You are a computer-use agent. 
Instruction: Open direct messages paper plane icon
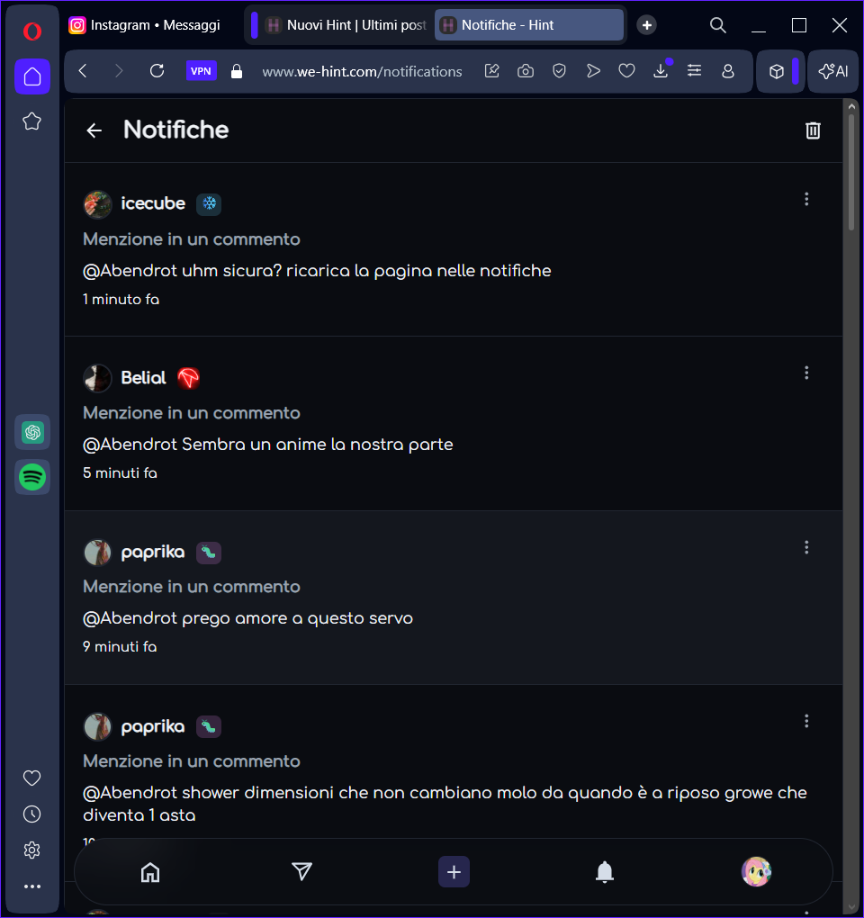[x=302, y=871]
